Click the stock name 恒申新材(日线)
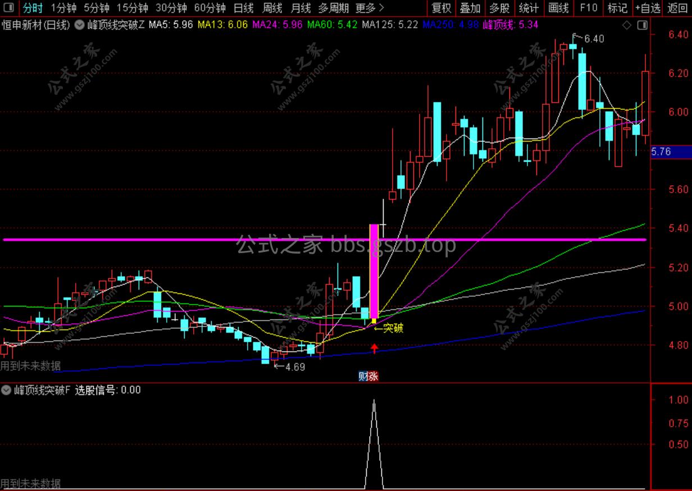Image resolution: width=692 pixels, height=491 pixels. click(37, 25)
